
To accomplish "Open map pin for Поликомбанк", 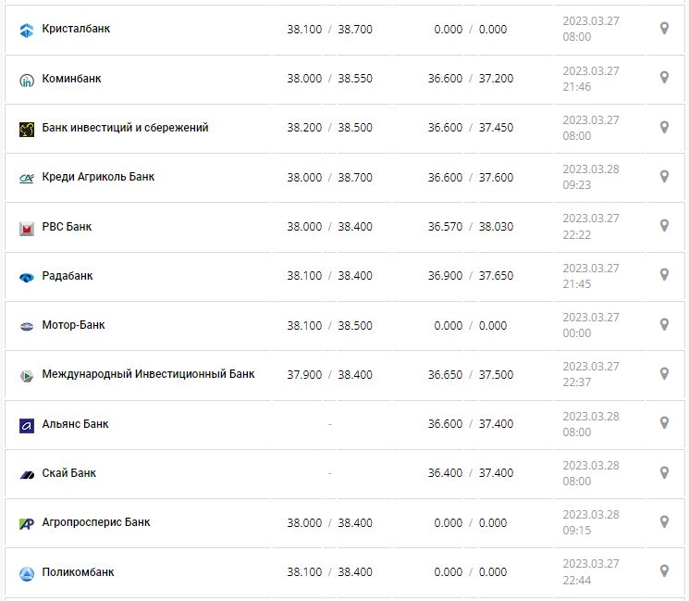I will pyautogui.click(x=663, y=571).
